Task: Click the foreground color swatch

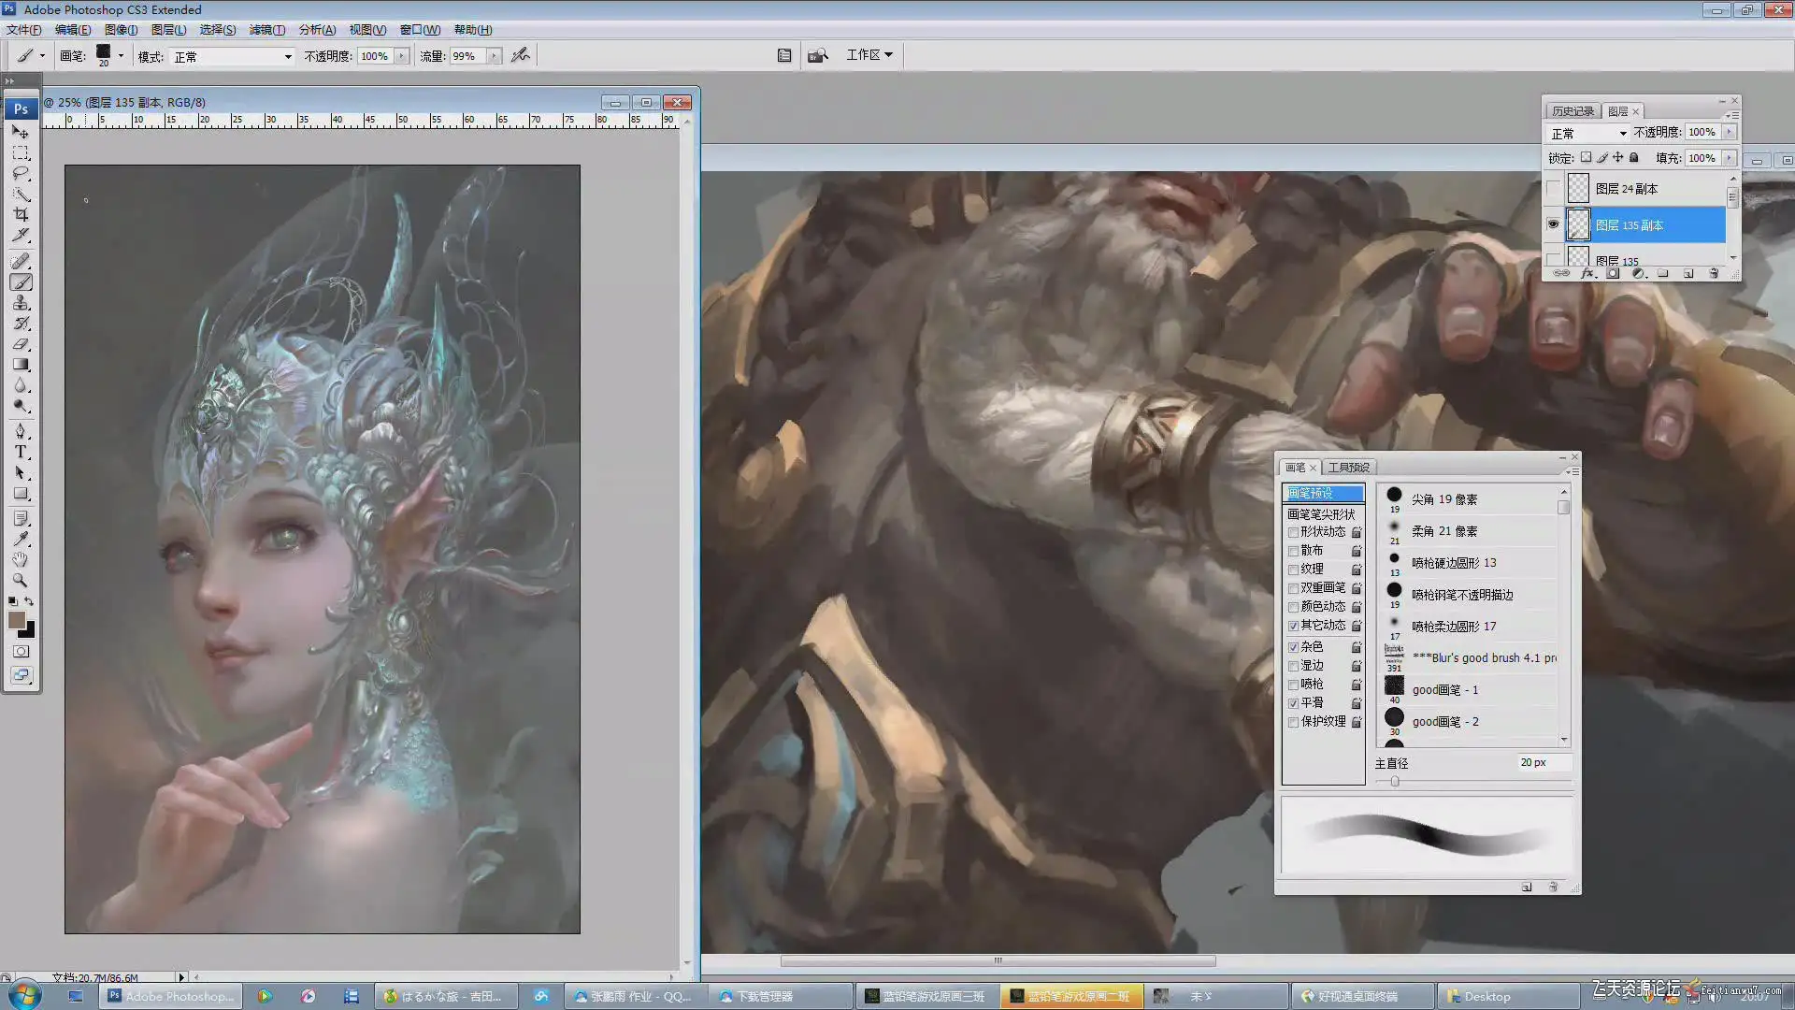Action: (17, 620)
